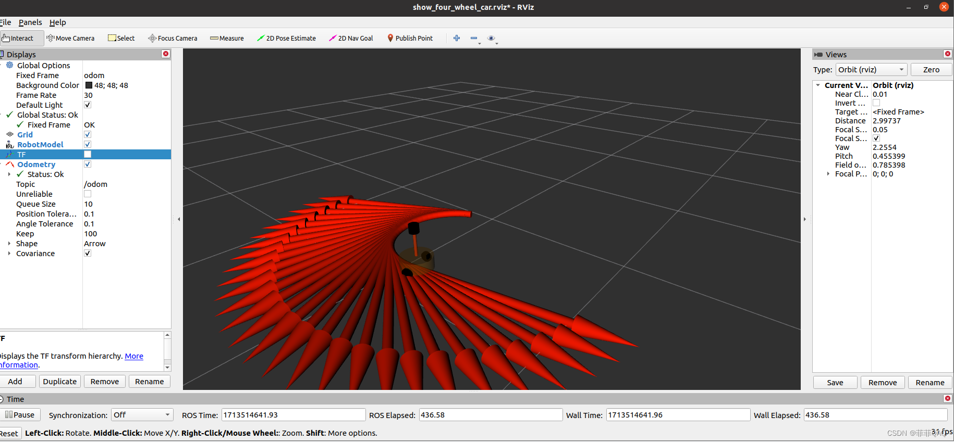The width and height of the screenshot is (954, 442).
Task: Click the Time panel clock icon
Action: pos(2,399)
